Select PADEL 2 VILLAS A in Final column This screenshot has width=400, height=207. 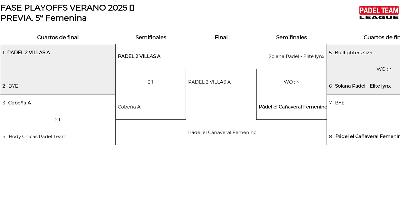click(209, 82)
